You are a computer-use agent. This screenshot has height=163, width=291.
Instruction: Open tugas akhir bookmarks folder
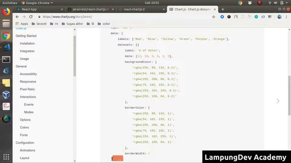click(72, 24)
